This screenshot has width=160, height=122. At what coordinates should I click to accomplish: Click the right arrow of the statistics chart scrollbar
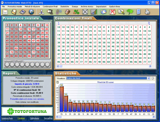(154, 117)
